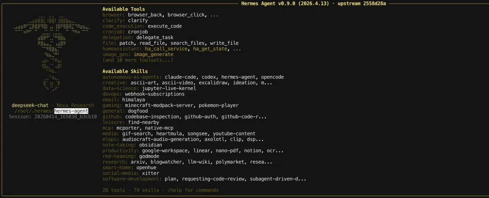
Task: Click the highlighted hermes-agent directory name
Action: point(71,111)
